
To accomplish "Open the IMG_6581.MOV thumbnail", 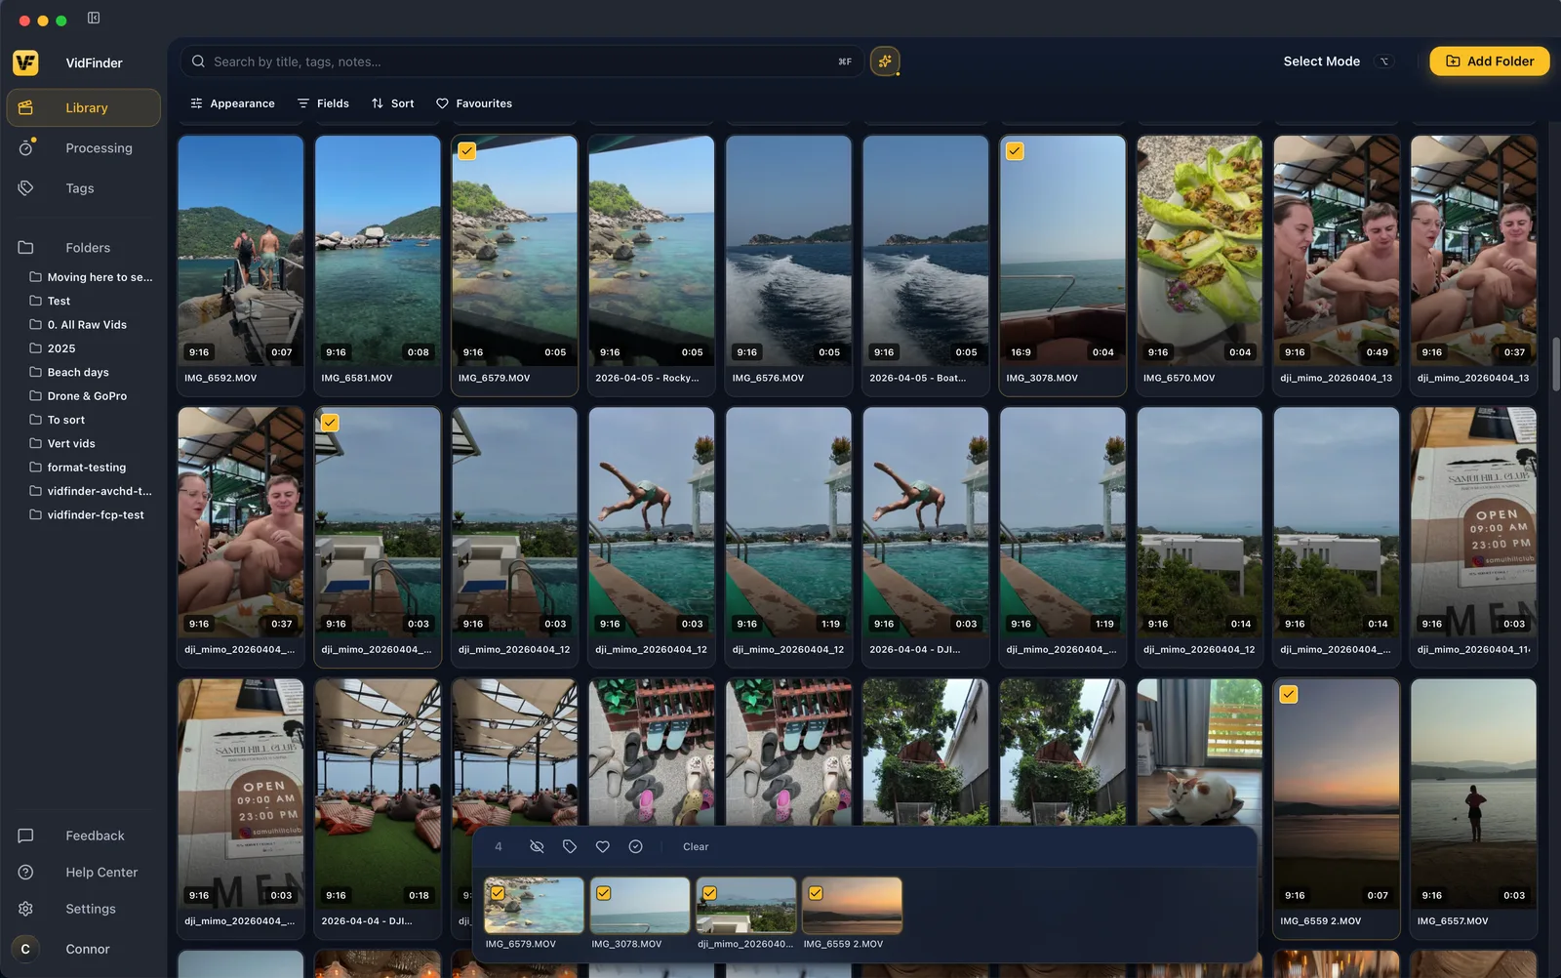I will (378, 251).
